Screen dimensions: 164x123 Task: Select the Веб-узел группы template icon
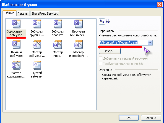[x=37, y=24]
